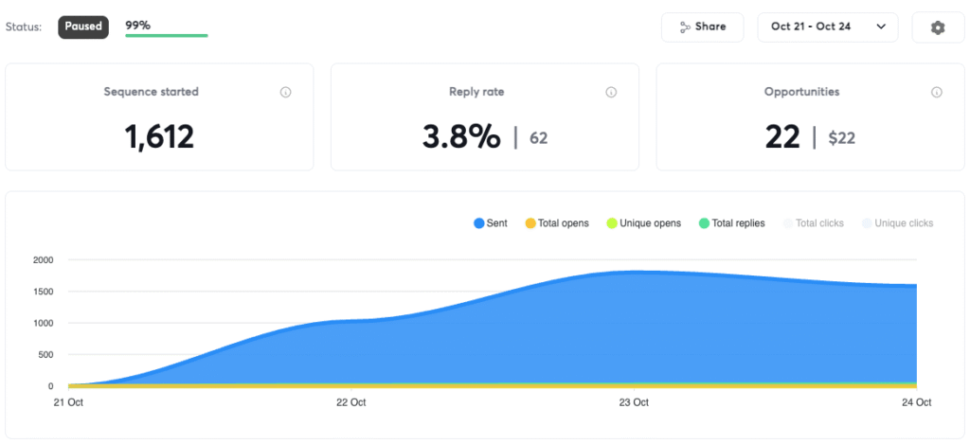Click the Opportunities info icon

(x=937, y=92)
